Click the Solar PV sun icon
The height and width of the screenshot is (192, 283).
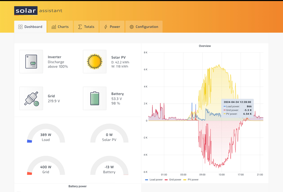[95, 62]
